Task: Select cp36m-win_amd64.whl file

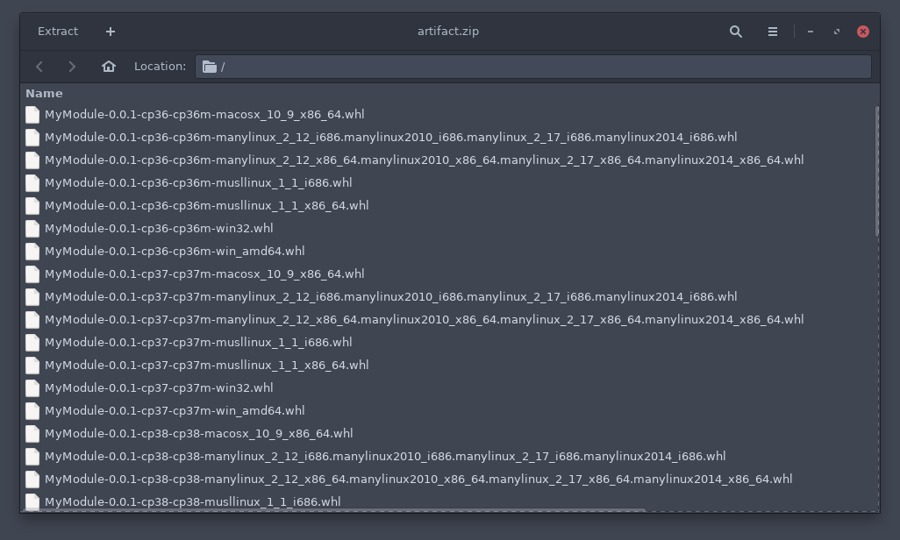Action: pyautogui.click(x=175, y=252)
